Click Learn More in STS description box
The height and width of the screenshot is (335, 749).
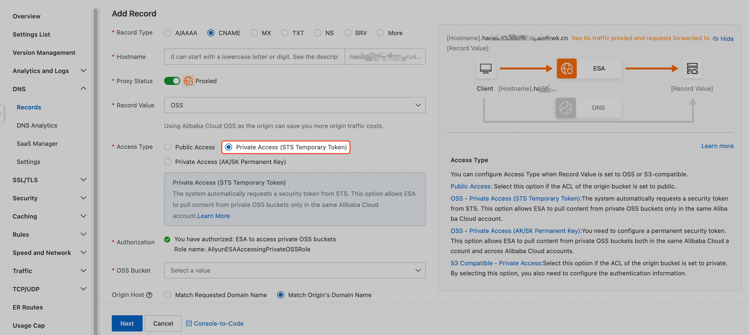pyautogui.click(x=213, y=216)
